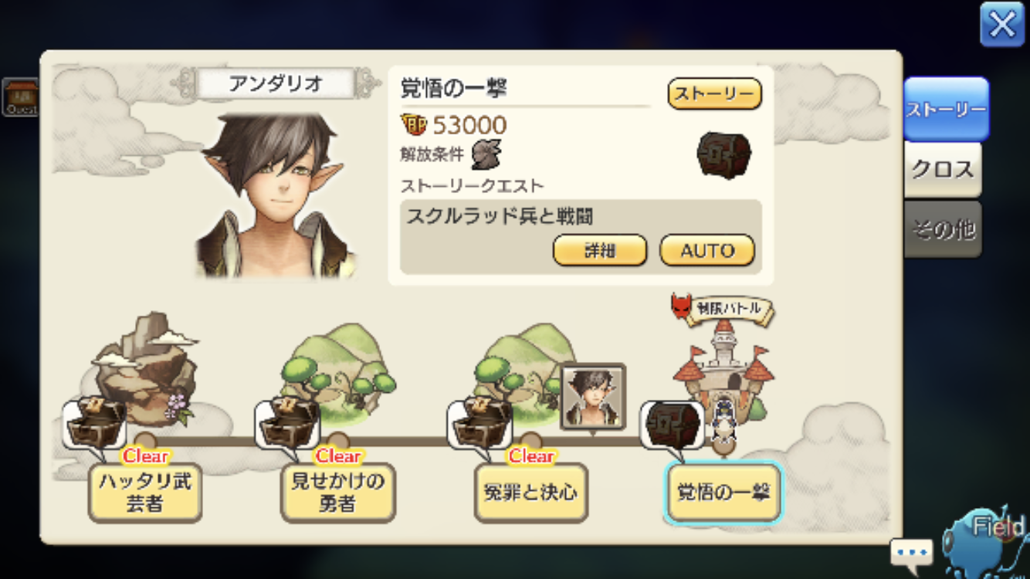Viewport: 1030px width, 579px height.
Task: Open the Quest icon at left edge
Action: tap(19, 98)
